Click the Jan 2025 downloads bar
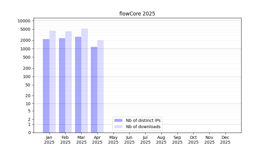Image resolution: width=268 pixels, height=149 pixels. click(x=52, y=82)
